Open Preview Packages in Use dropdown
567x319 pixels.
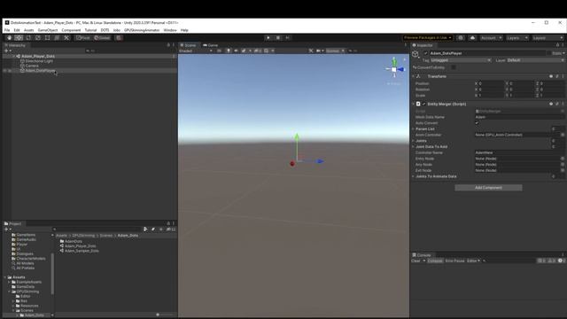(428, 37)
